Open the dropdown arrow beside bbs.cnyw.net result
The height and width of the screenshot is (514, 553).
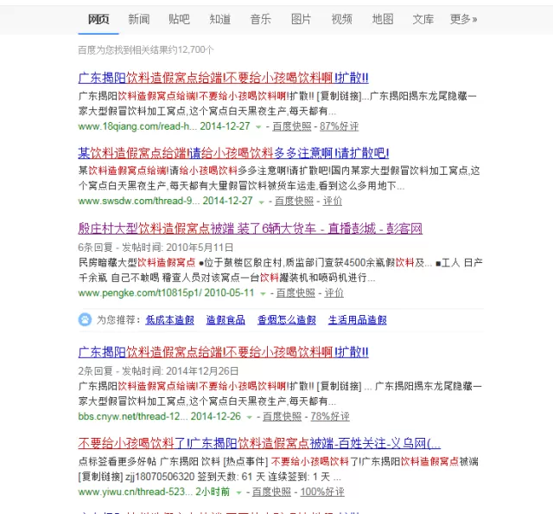tap(250, 417)
